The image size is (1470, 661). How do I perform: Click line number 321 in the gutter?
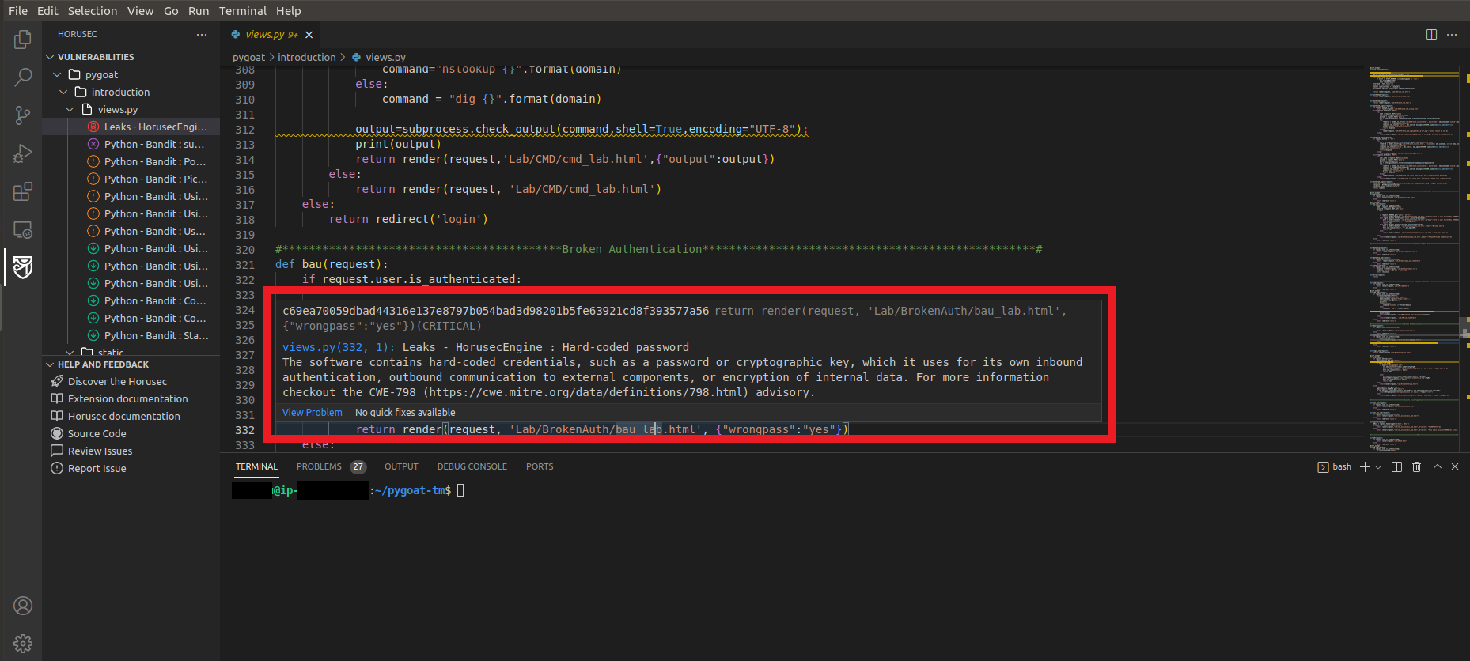(x=245, y=265)
